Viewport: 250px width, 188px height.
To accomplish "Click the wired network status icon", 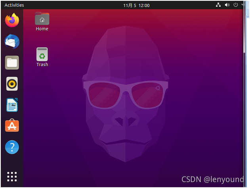I will pos(218,5).
